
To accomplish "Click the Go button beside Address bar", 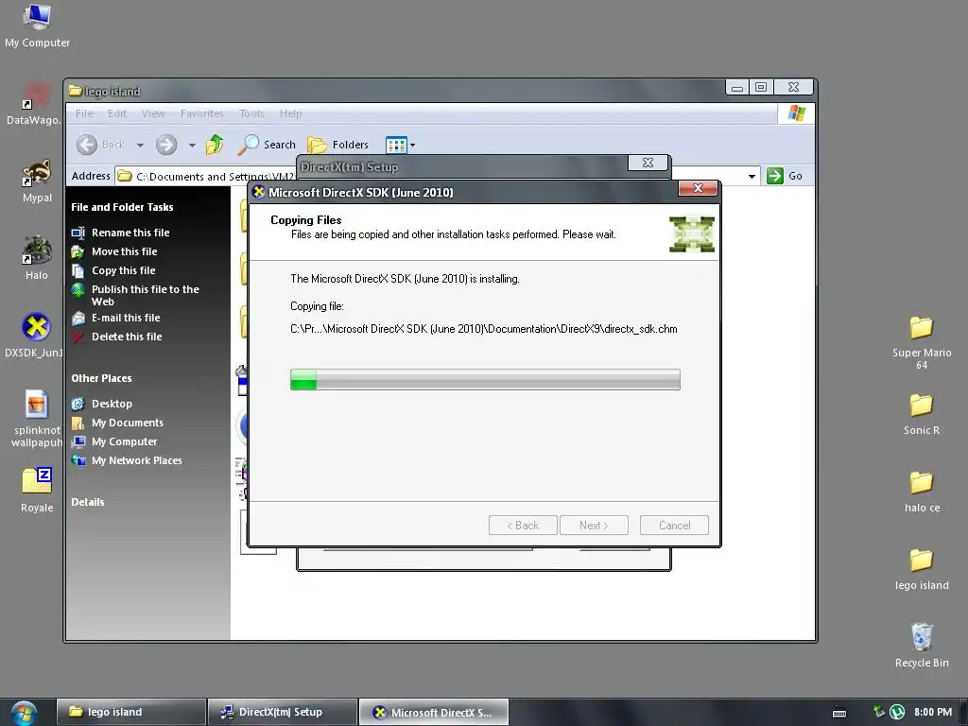I will pos(785,176).
